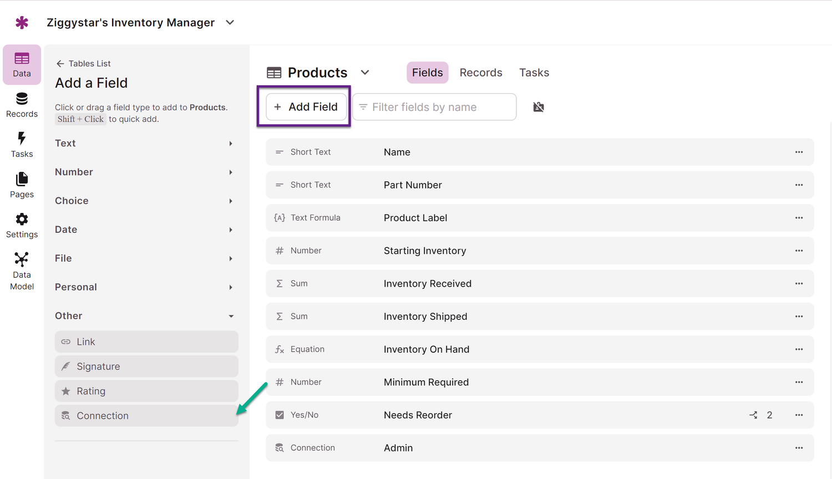Switch to the Tasks tab of Products
832x479 pixels.
[534, 73]
